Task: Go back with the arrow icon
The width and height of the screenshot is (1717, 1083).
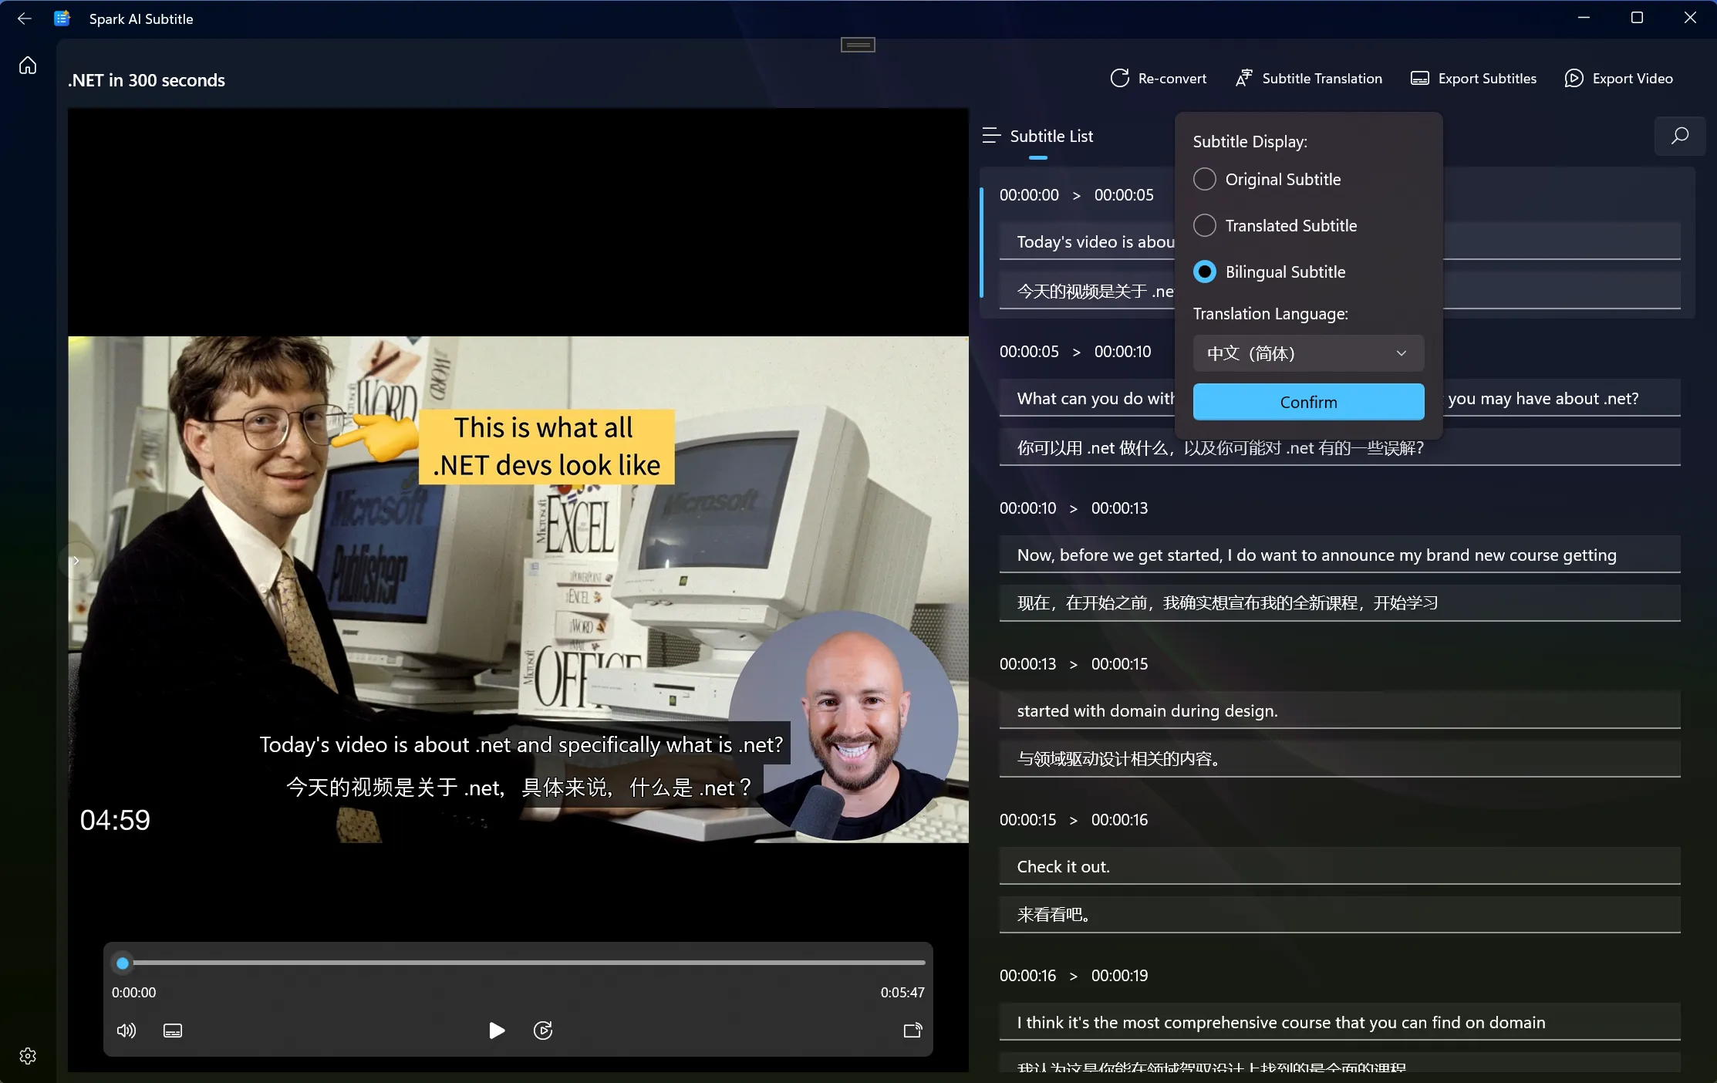Action: tap(24, 19)
